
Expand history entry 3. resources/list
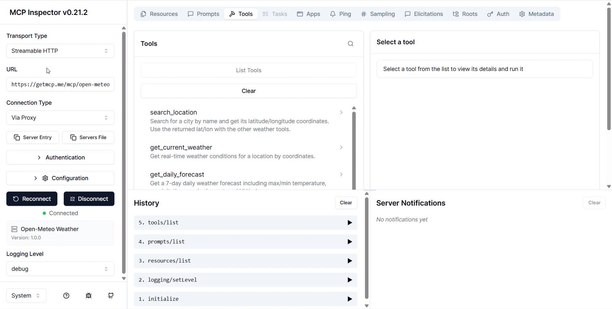pos(245,261)
